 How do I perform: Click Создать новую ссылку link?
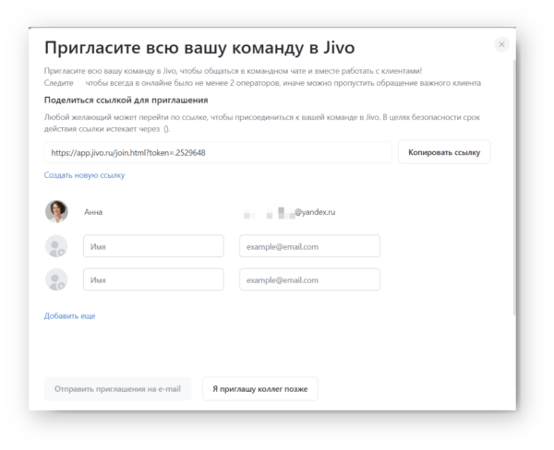(84, 175)
